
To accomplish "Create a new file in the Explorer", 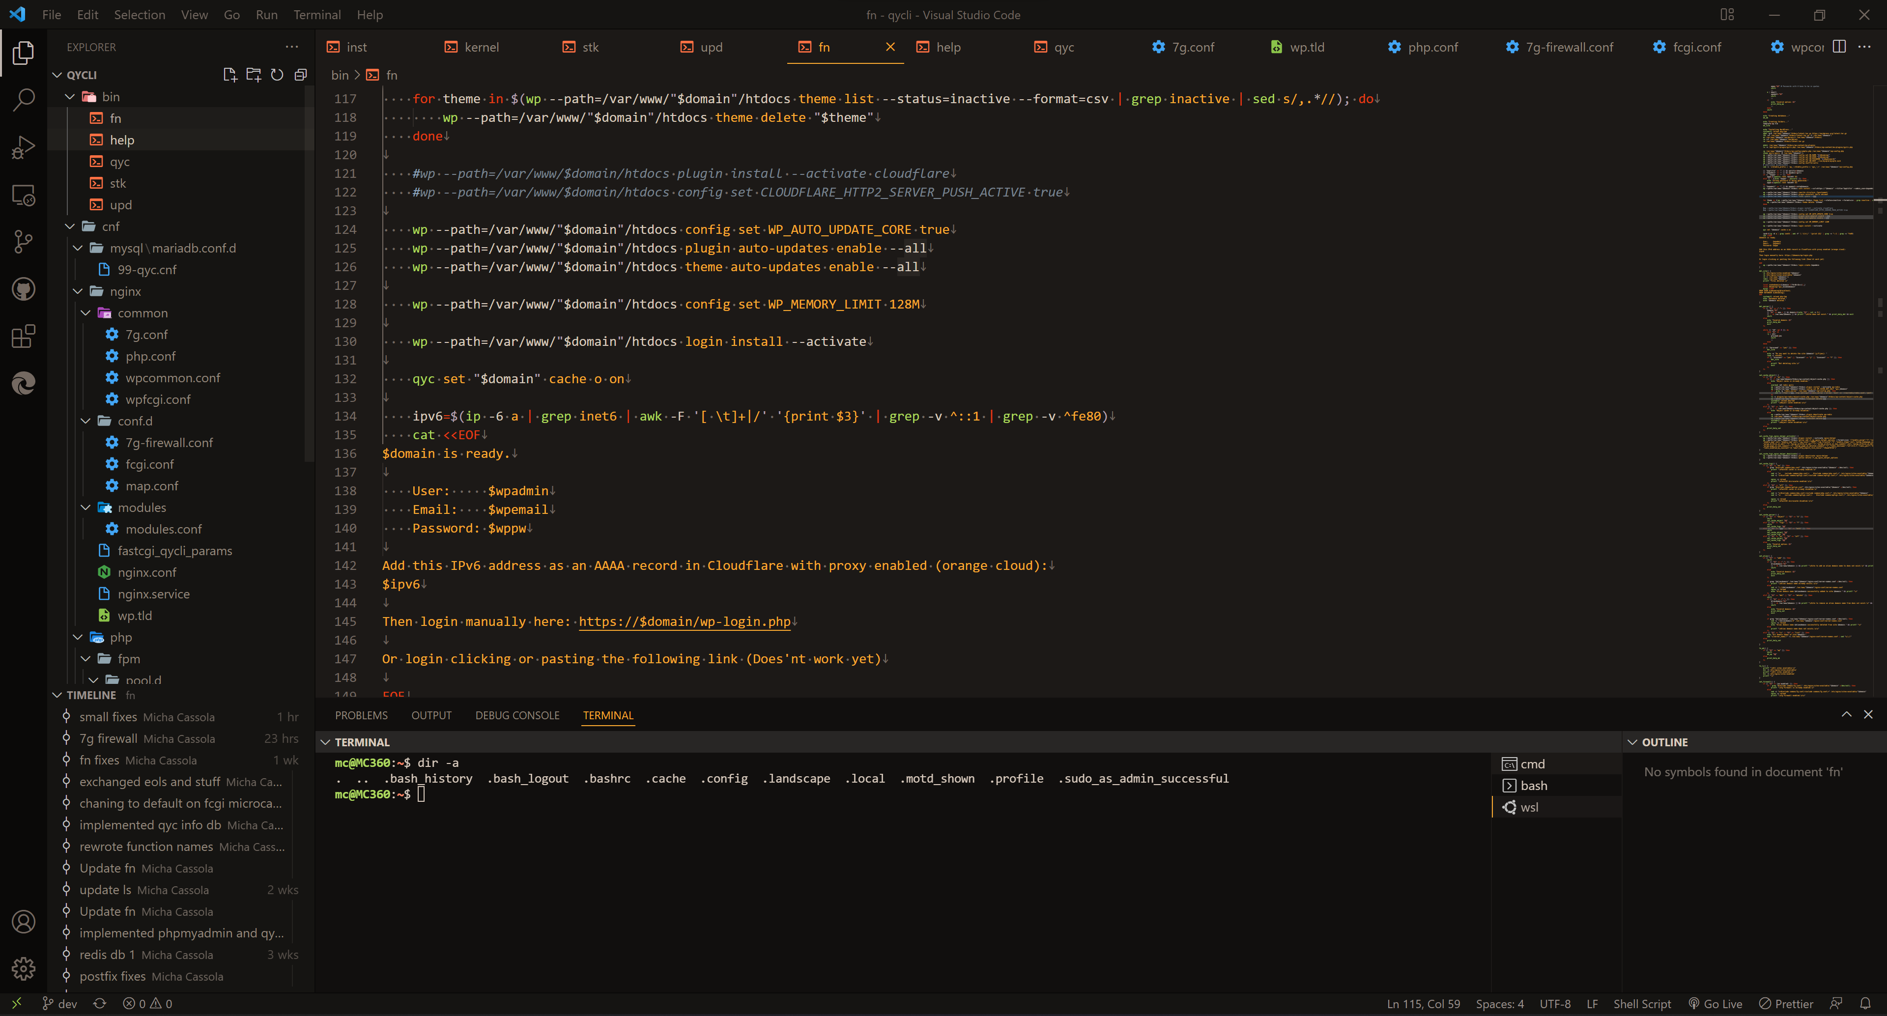I will tap(230, 75).
